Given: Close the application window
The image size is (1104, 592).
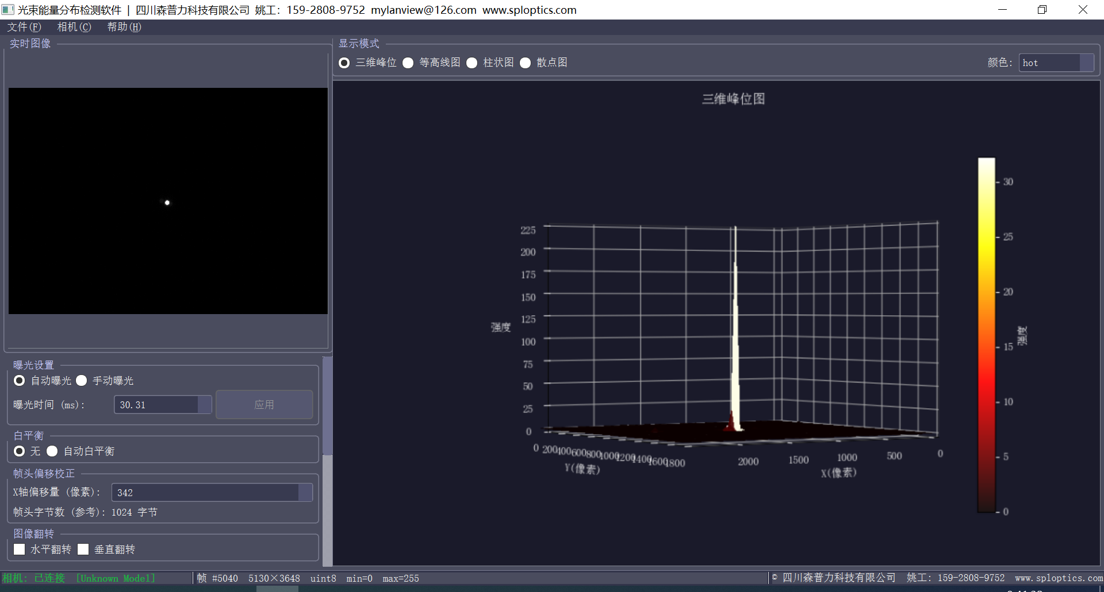Looking at the screenshot, I should tap(1083, 10).
